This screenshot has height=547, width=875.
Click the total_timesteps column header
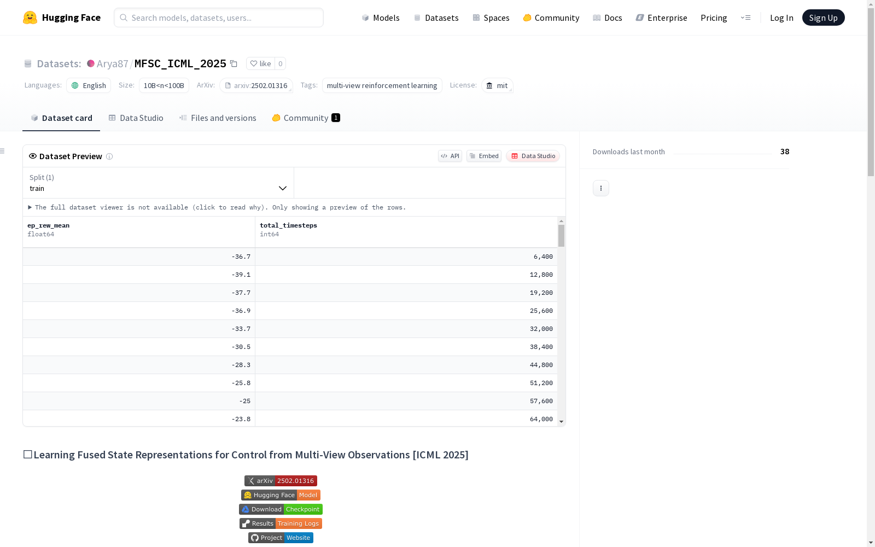[406, 232]
